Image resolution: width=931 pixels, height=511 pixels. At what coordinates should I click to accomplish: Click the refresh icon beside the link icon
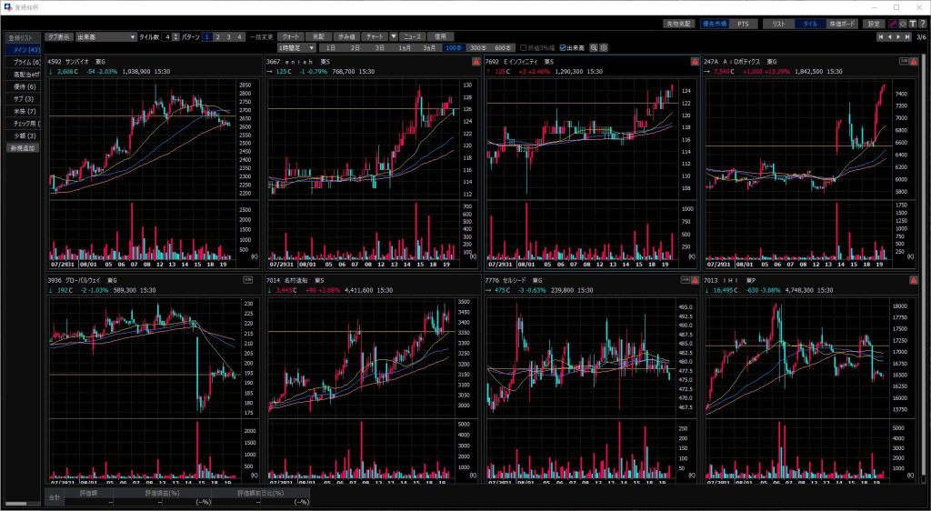(902, 24)
